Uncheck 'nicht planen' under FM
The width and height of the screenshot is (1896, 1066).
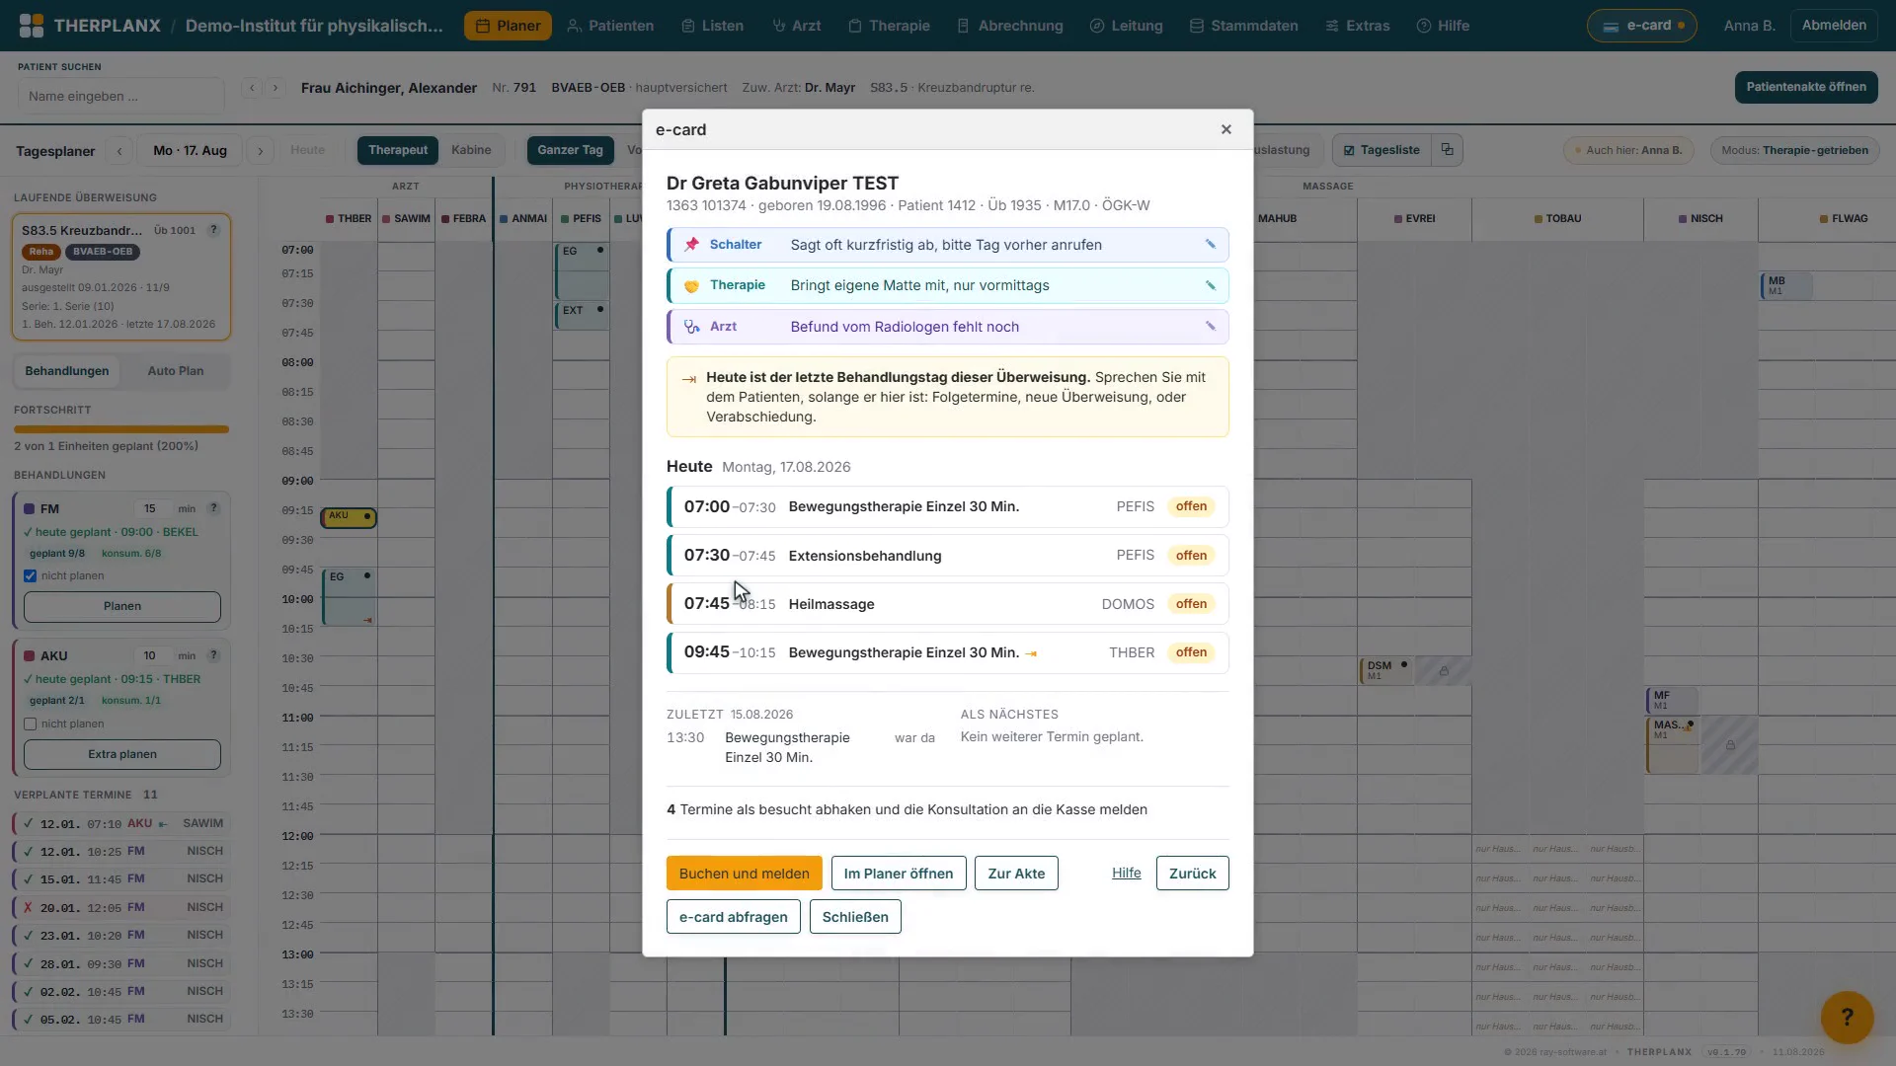pos(30,576)
